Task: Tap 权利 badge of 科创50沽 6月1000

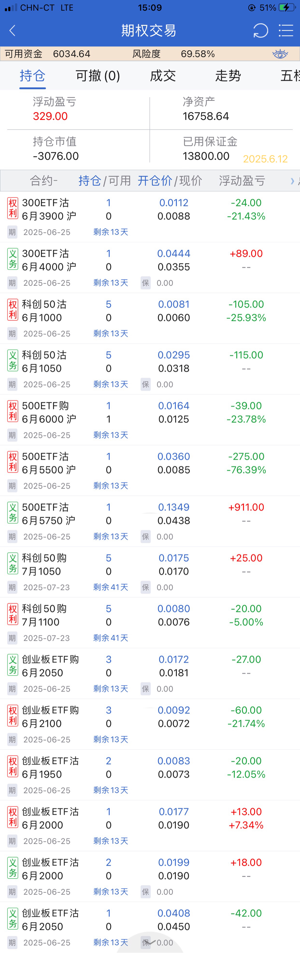Action: click(13, 310)
